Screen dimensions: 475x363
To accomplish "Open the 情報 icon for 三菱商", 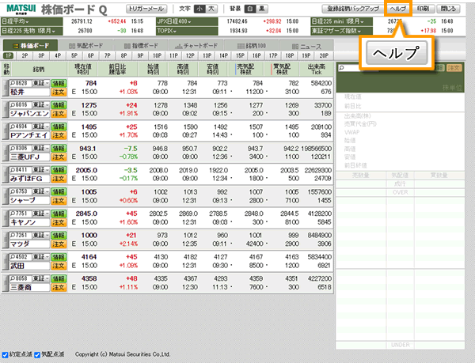I will [59, 278].
